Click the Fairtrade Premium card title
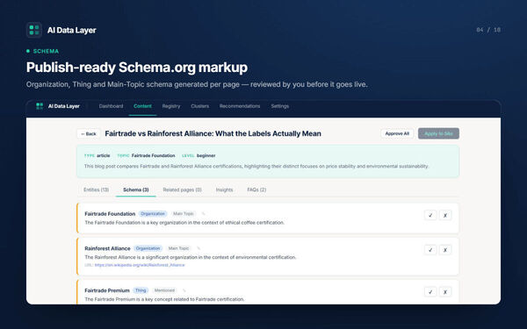This screenshot has height=329, width=527. coord(107,290)
